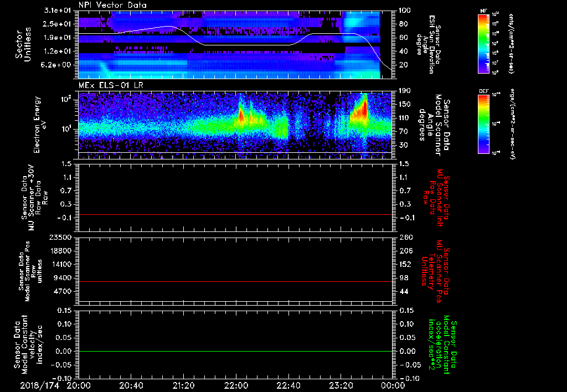
Task: Click the "1.9e+01" sector axis value
Action: click(58, 38)
